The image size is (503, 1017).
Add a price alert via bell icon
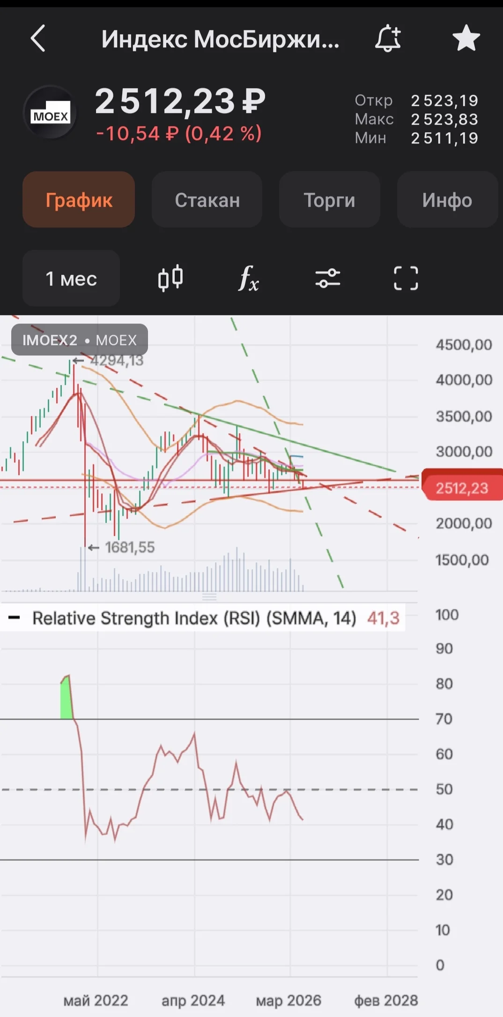pos(388,38)
